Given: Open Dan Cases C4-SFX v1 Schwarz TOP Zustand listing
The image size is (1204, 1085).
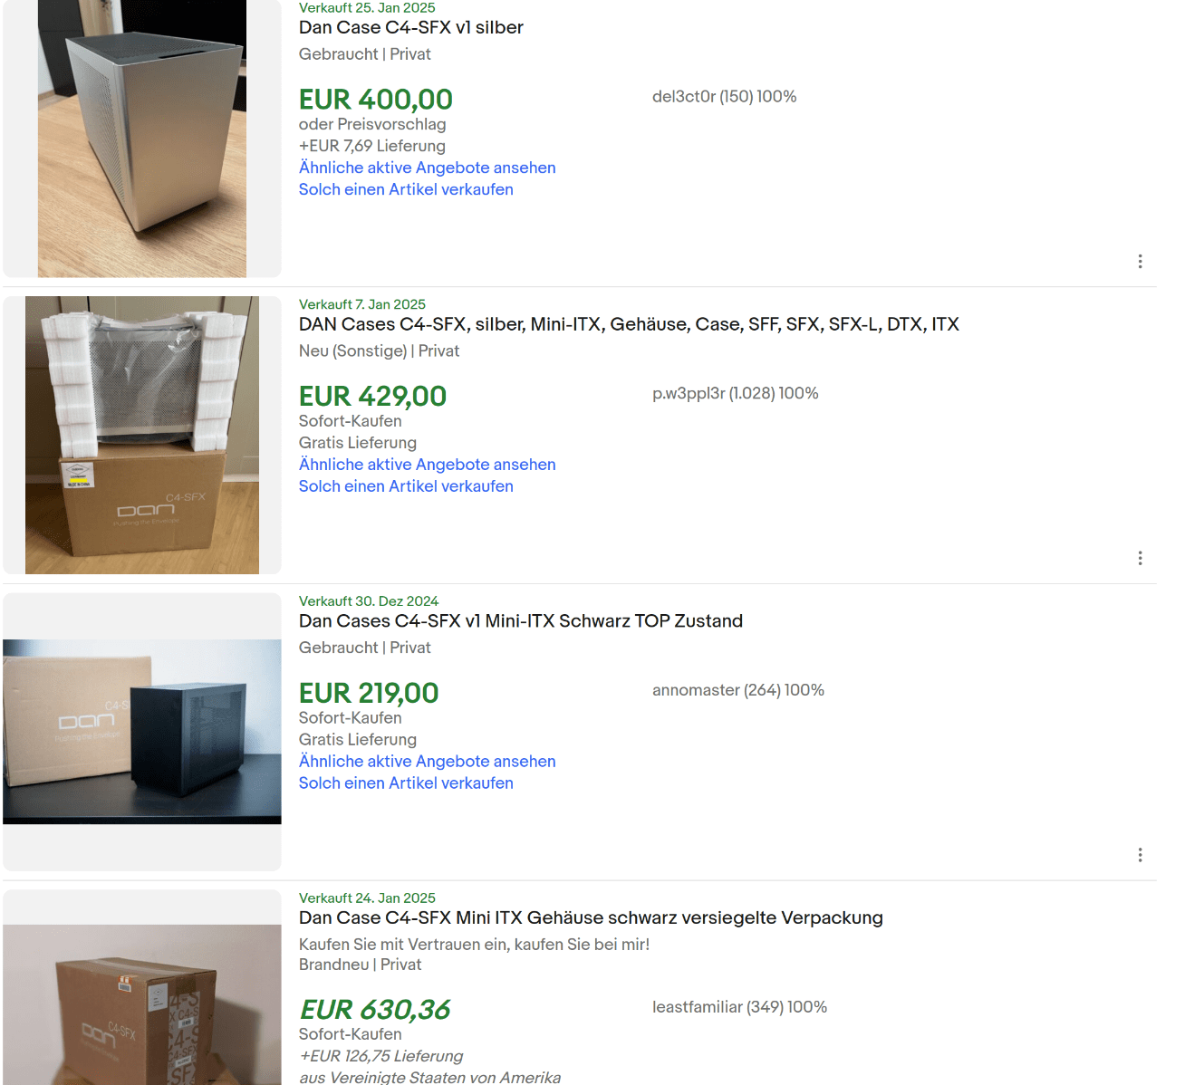Looking at the screenshot, I should point(521,621).
